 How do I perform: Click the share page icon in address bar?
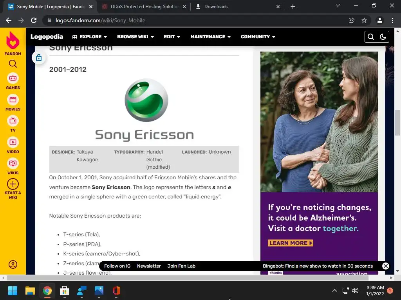[352, 20]
